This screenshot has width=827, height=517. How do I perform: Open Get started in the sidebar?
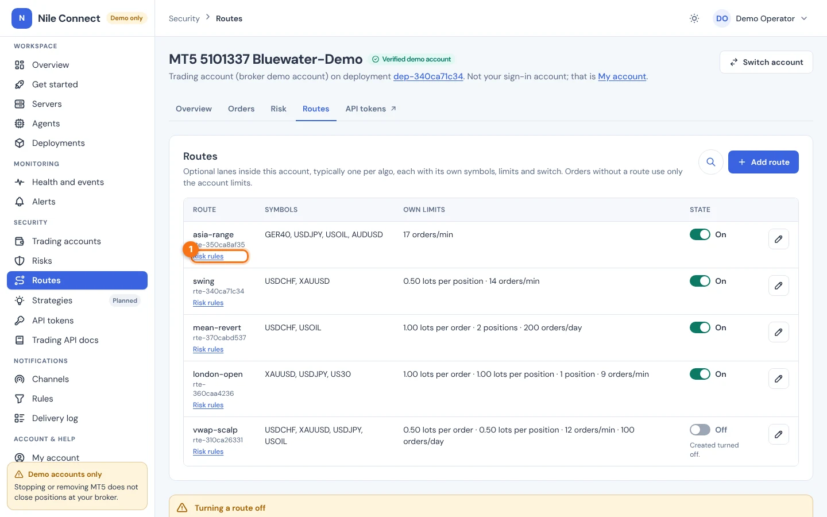click(77, 84)
